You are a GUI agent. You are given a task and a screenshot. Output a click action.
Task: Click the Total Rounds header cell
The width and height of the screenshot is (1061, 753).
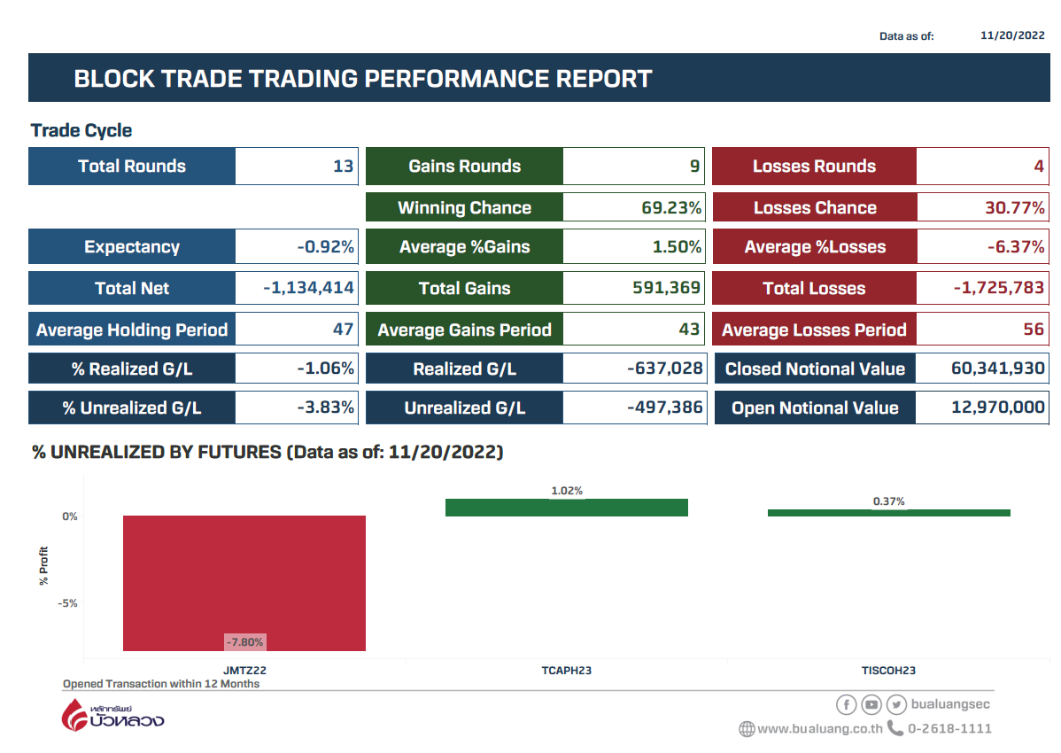(x=132, y=167)
